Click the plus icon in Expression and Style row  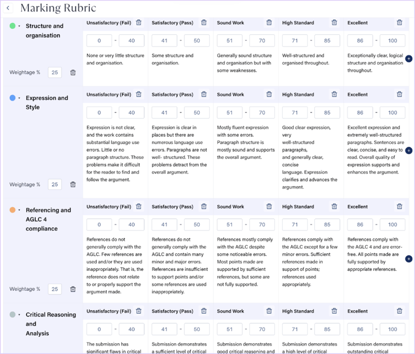click(408, 151)
